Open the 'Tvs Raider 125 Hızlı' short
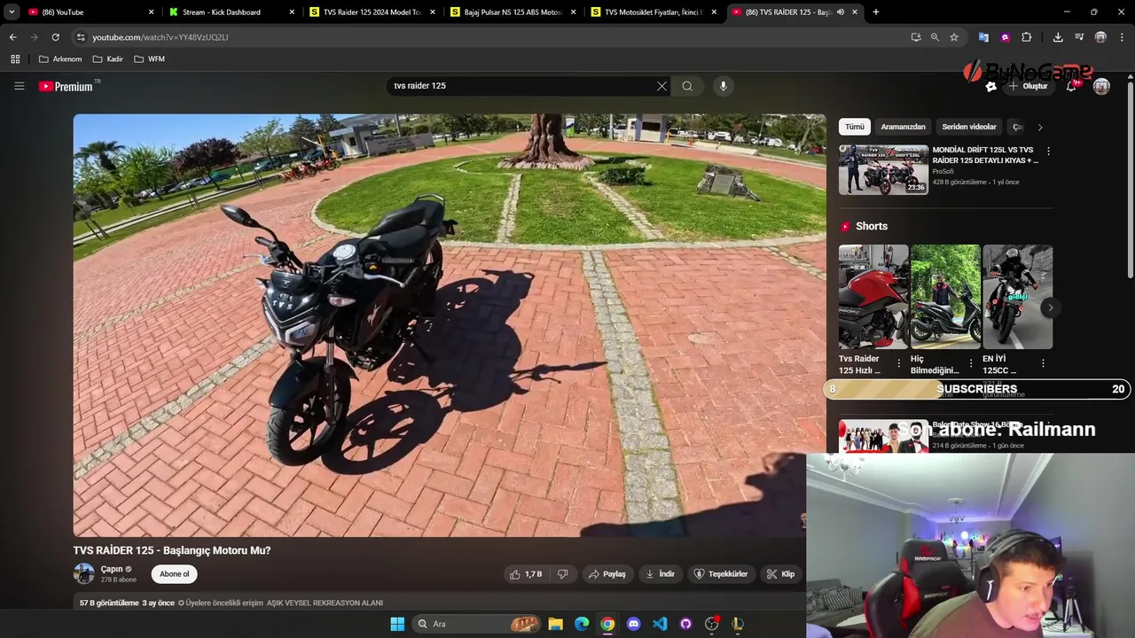 click(x=873, y=297)
